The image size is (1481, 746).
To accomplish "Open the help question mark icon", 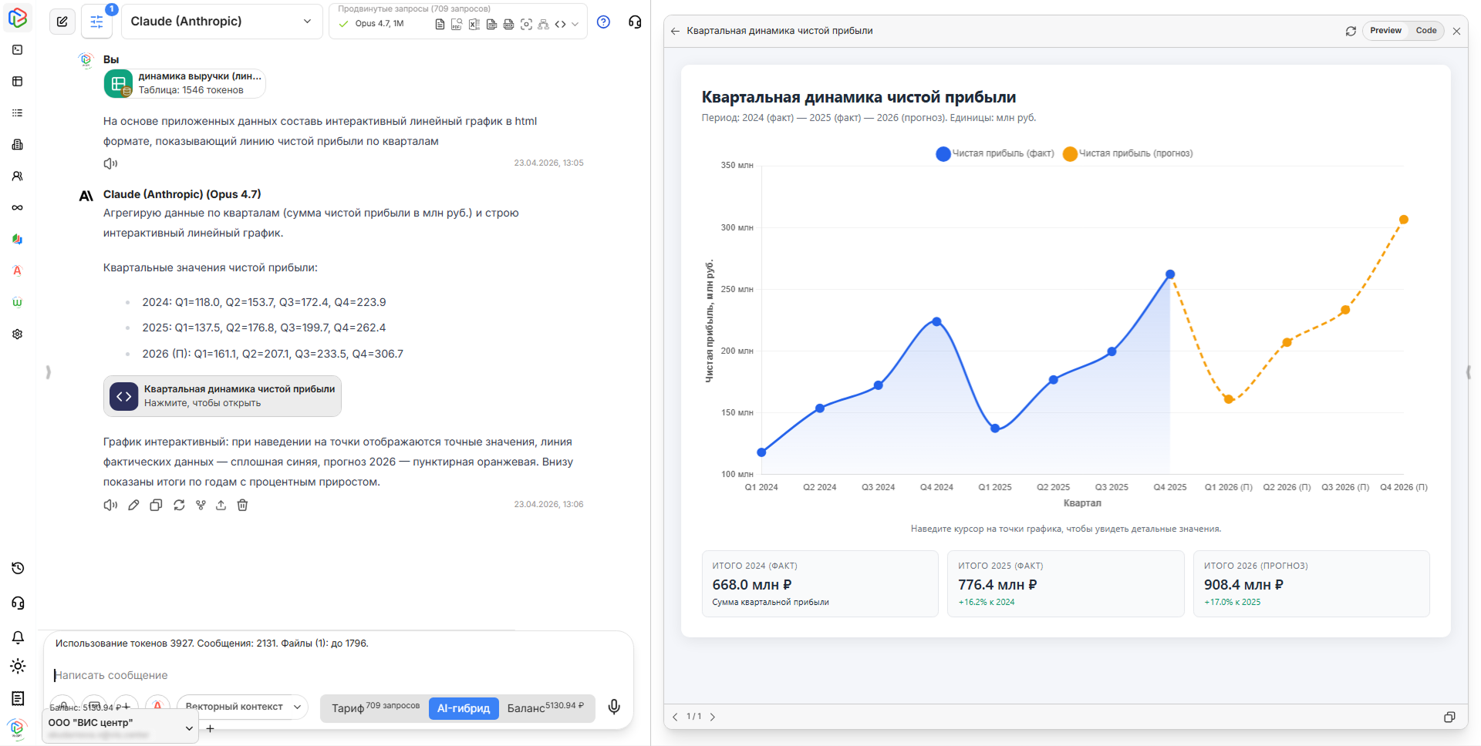I will coord(603,22).
